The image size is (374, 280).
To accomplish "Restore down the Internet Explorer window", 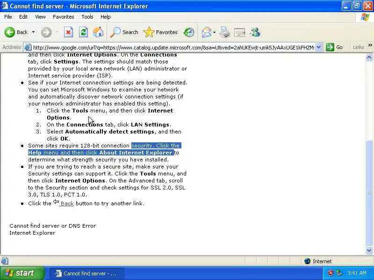I will (x=357, y=6).
